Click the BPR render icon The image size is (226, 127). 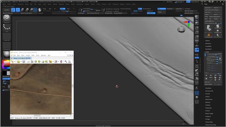tap(197, 17)
